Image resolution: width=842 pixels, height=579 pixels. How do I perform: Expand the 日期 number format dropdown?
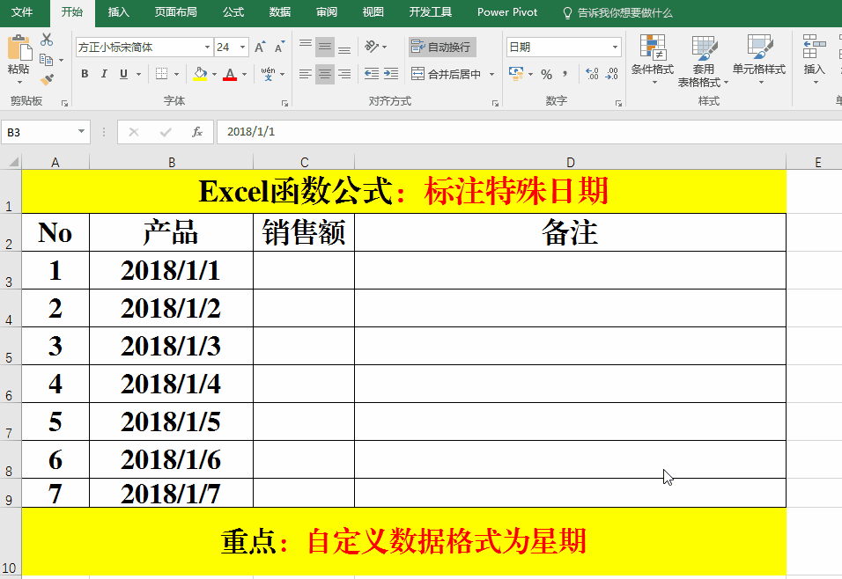tap(614, 48)
